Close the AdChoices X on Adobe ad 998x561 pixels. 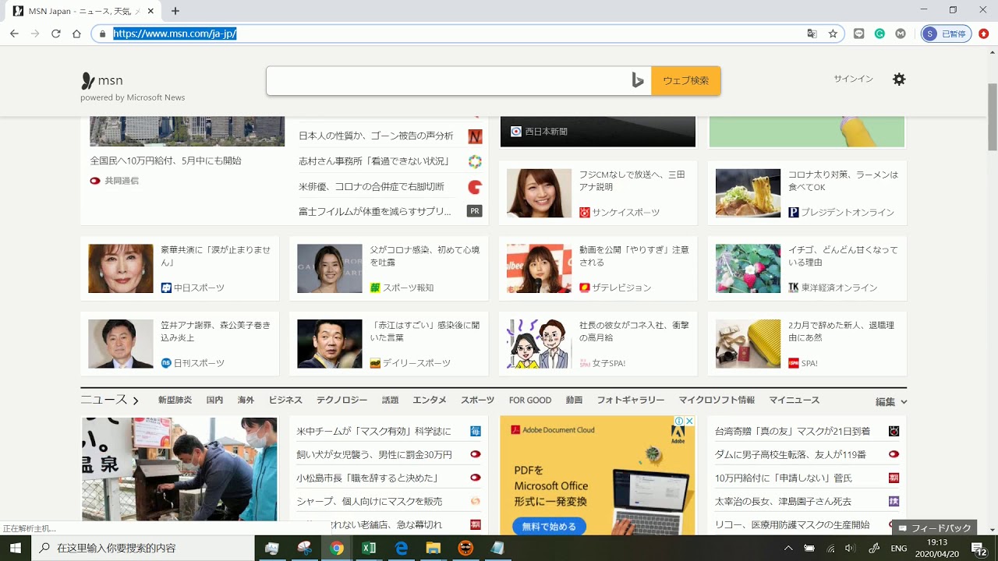click(689, 421)
